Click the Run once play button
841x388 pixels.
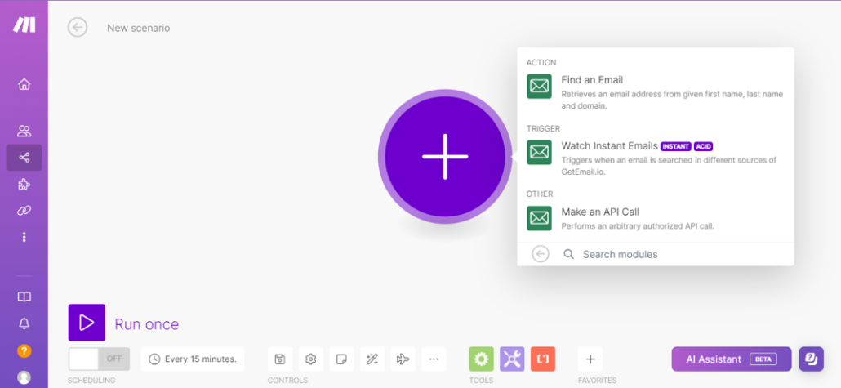(x=87, y=323)
